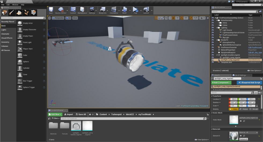Open the Perspective viewport dropdown
This screenshot has width=263, height=142.
(58, 18)
